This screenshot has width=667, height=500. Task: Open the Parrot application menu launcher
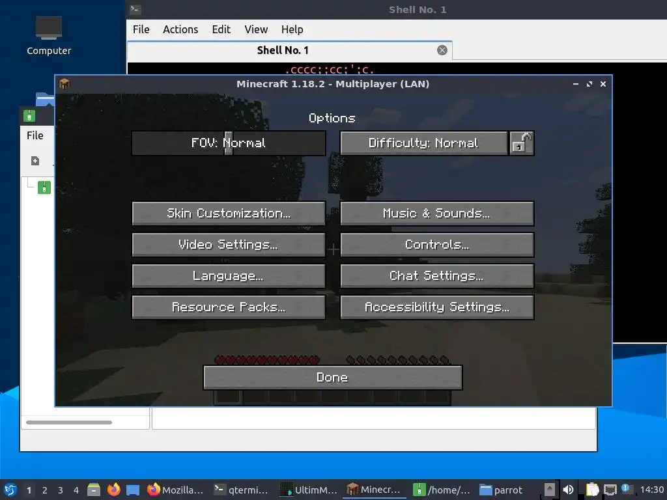click(10, 490)
